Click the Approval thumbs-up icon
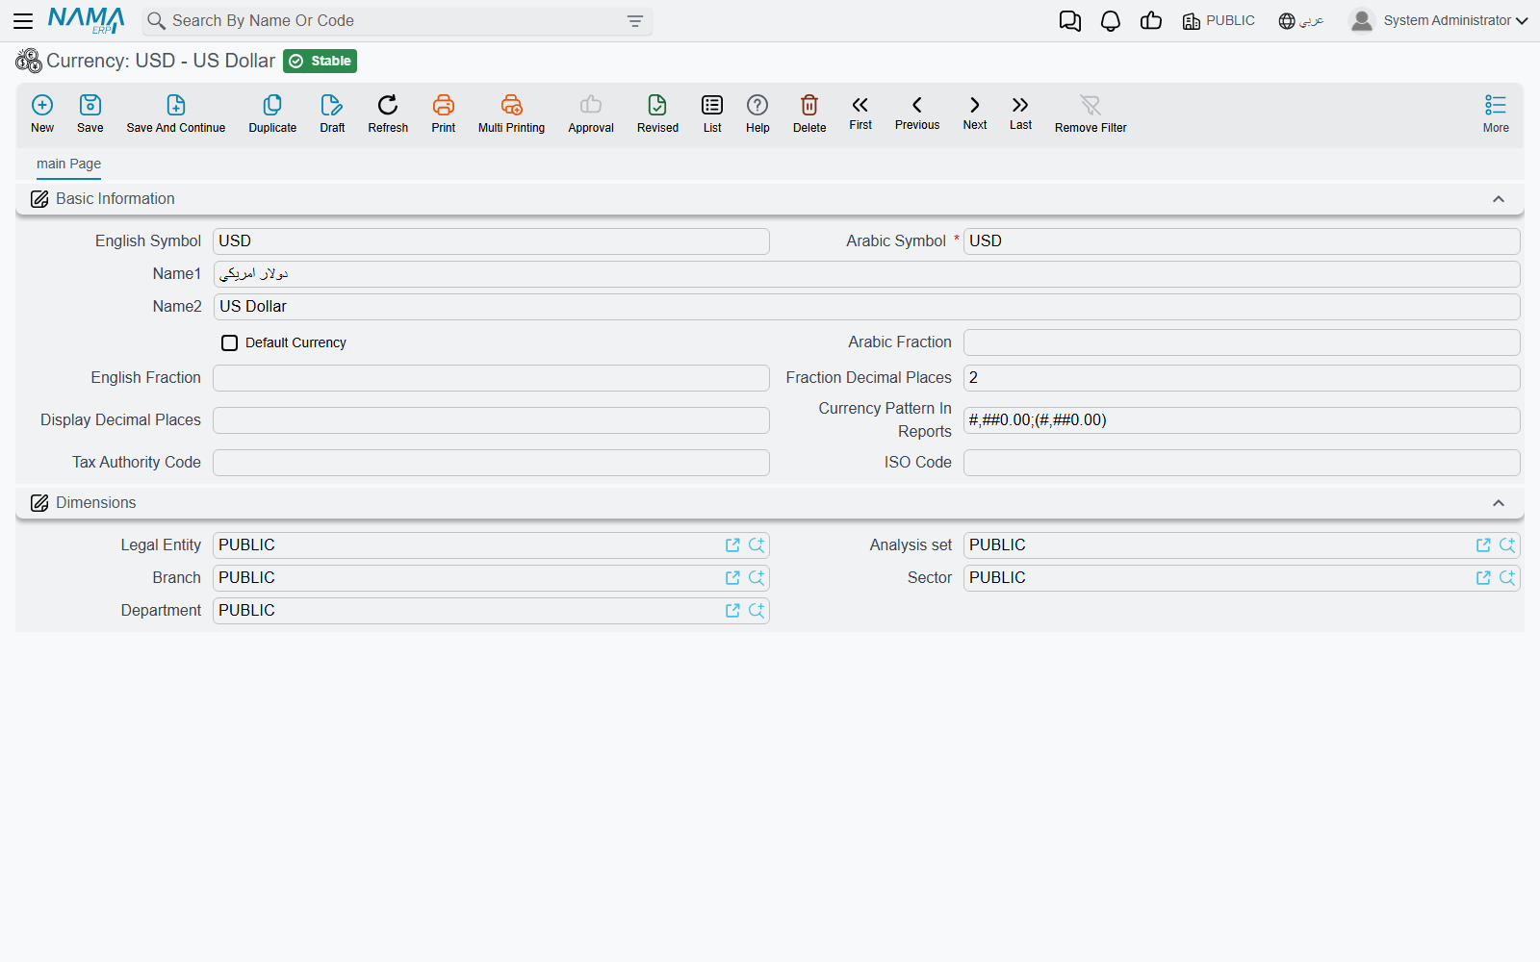Viewport: 1540px width, 962px height. pos(591,105)
